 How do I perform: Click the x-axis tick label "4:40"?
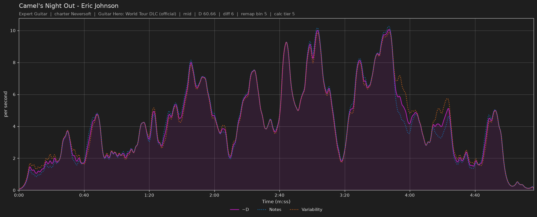pos(475,195)
